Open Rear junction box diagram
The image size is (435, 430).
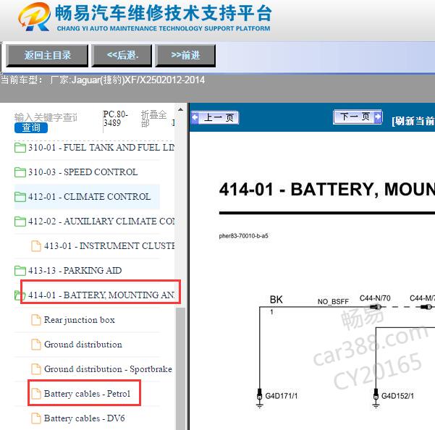[80, 320]
